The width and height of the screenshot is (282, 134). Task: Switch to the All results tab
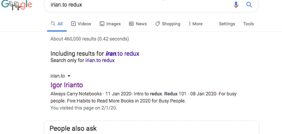(x=57, y=24)
